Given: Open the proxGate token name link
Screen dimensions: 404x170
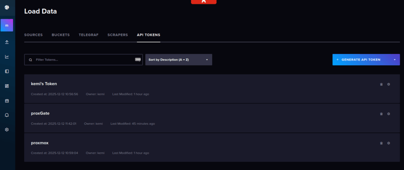Looking at the screenshot, I should tap(40, 113).
